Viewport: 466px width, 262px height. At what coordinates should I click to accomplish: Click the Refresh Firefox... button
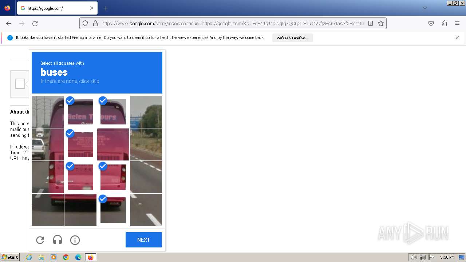pos(292,38)
